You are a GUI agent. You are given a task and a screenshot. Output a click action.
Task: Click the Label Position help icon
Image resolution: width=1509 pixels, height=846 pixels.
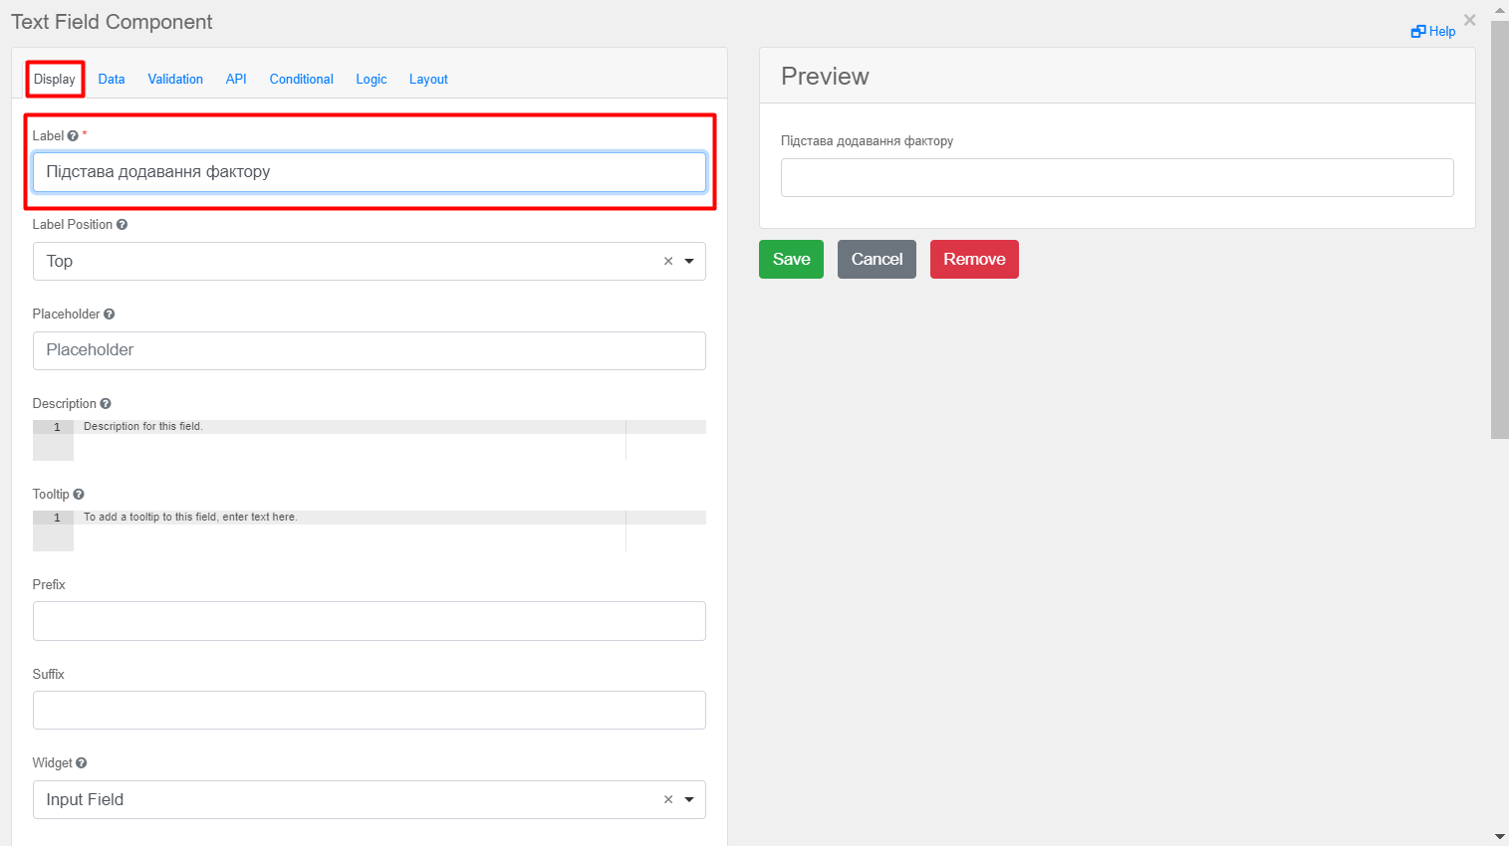(122, 225)
